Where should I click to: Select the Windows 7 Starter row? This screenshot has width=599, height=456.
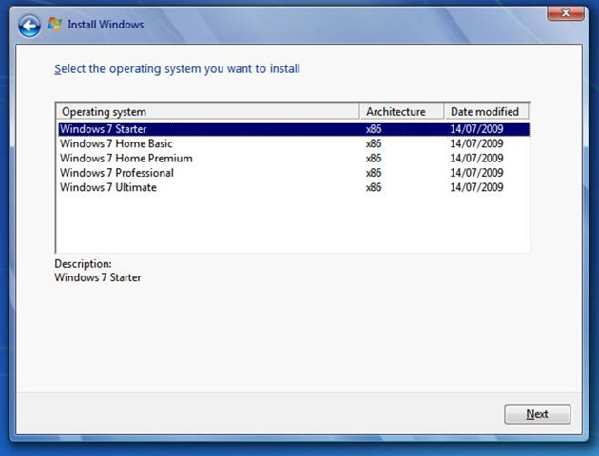coord(294,129)
